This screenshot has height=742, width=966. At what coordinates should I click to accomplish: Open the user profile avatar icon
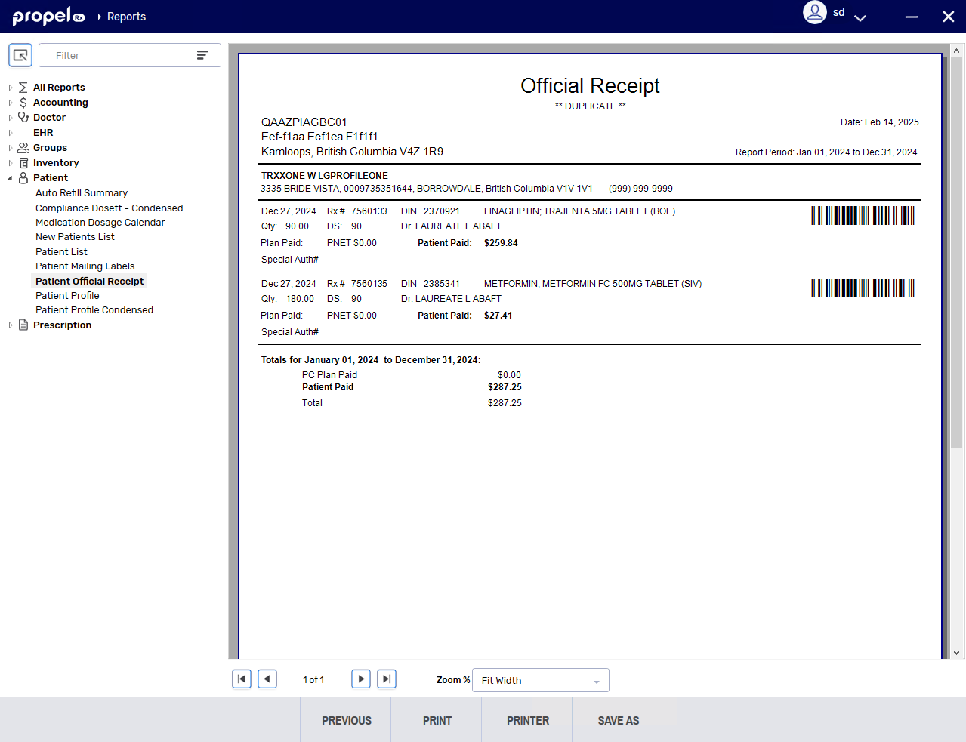(x=815, y=12)
